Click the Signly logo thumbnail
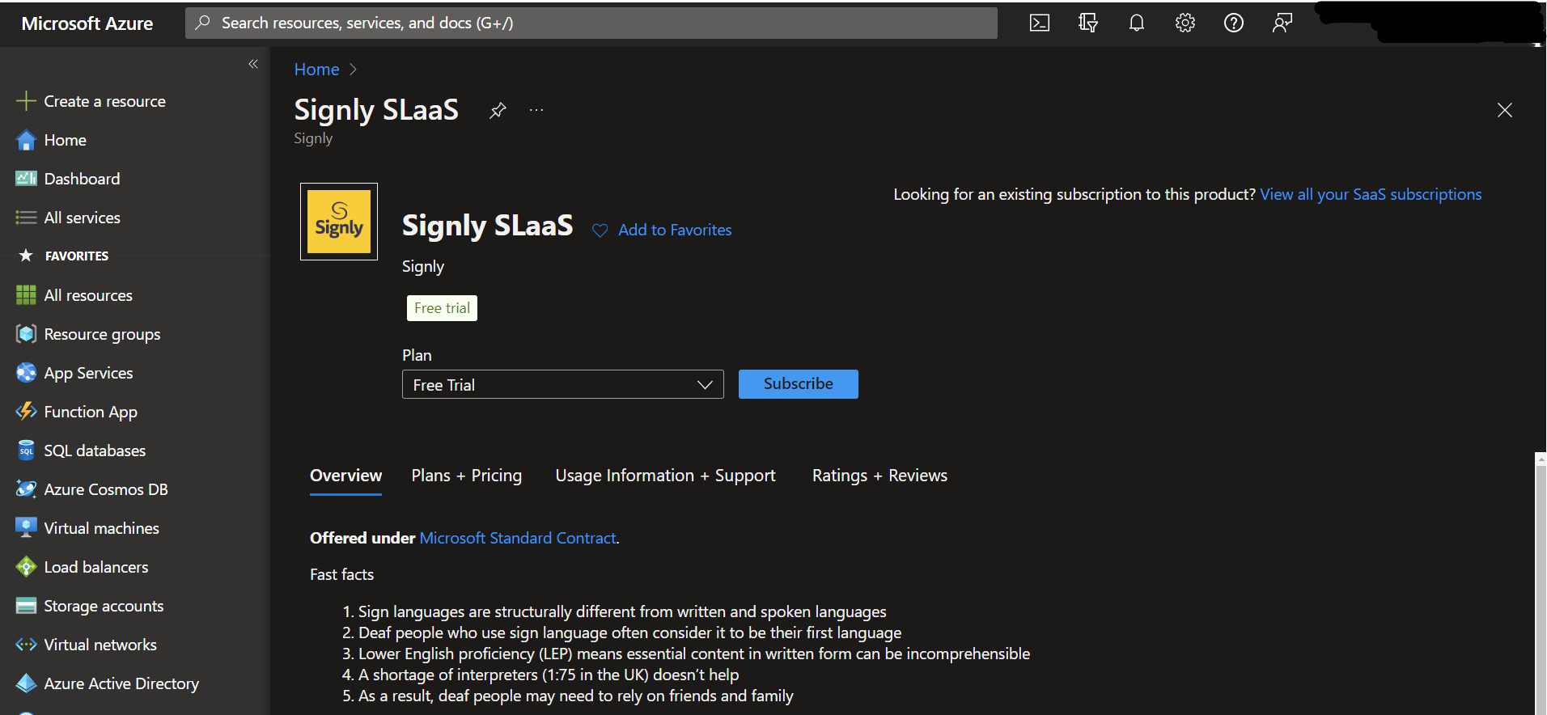Screen dimensions: 1547x715 339,222
